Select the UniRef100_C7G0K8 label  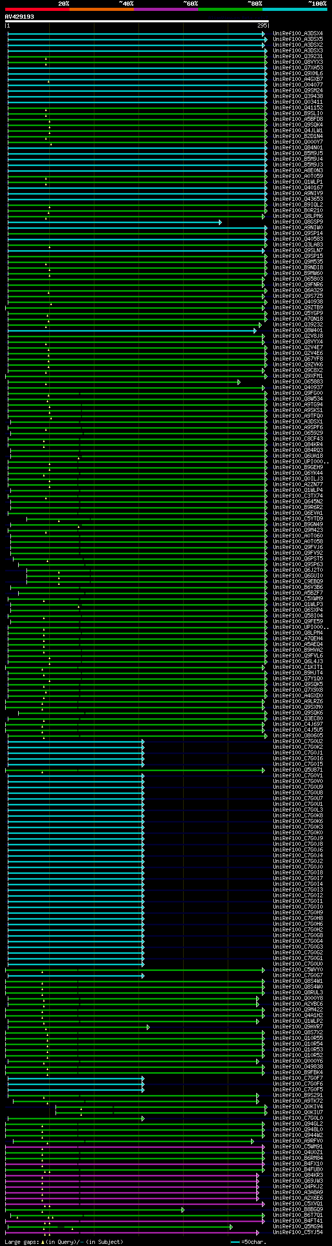pyautogui.click(x=298, y=816)
